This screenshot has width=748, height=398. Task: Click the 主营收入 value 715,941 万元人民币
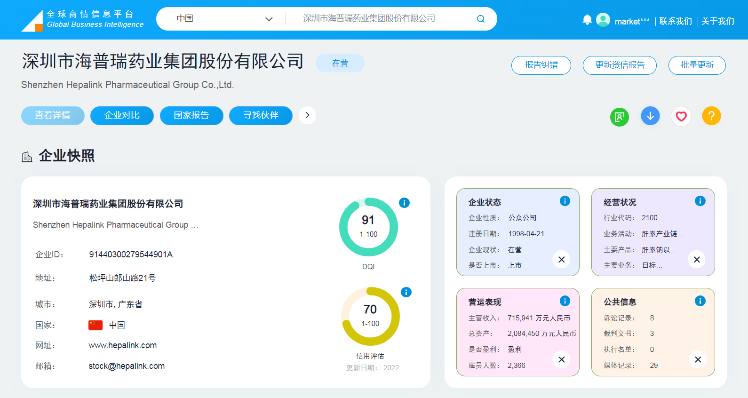click(x=539, y=318)
